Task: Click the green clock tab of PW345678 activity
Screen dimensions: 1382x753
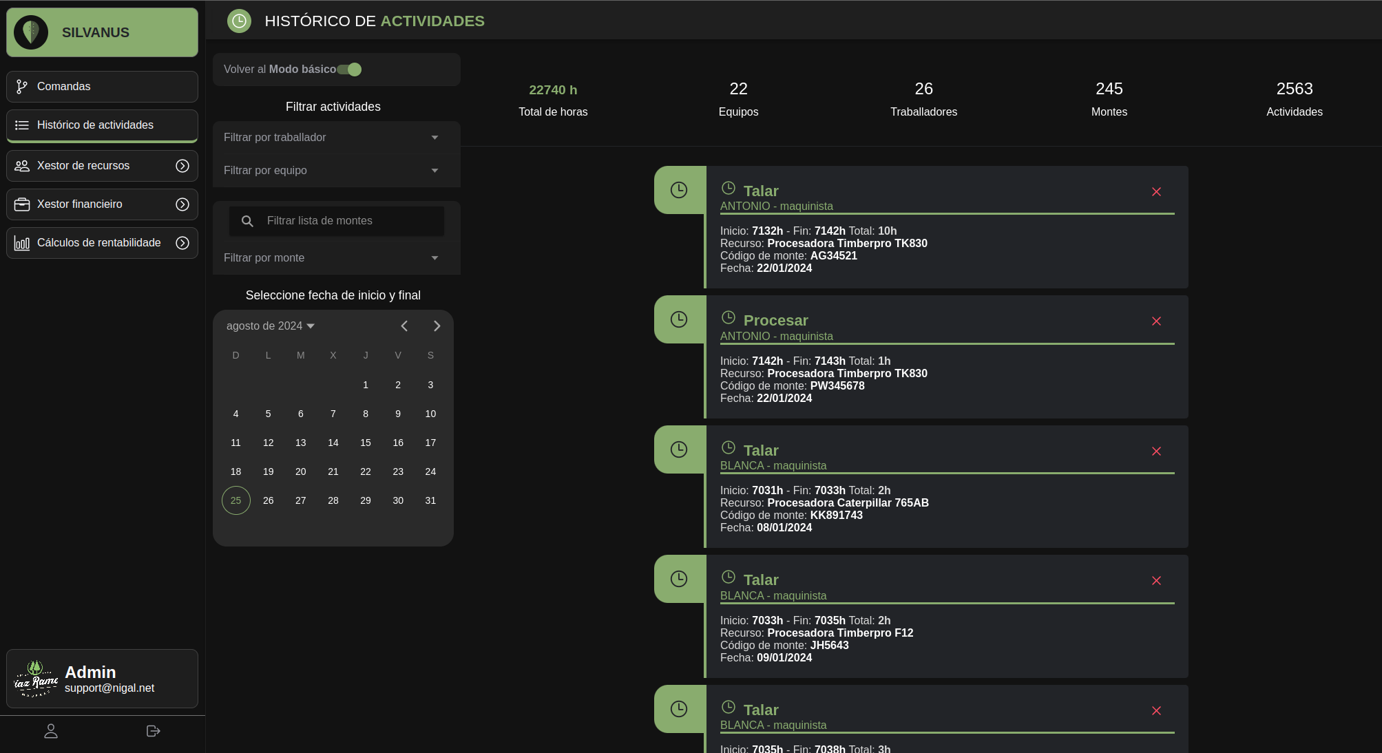Action: (x=680, y=319)
